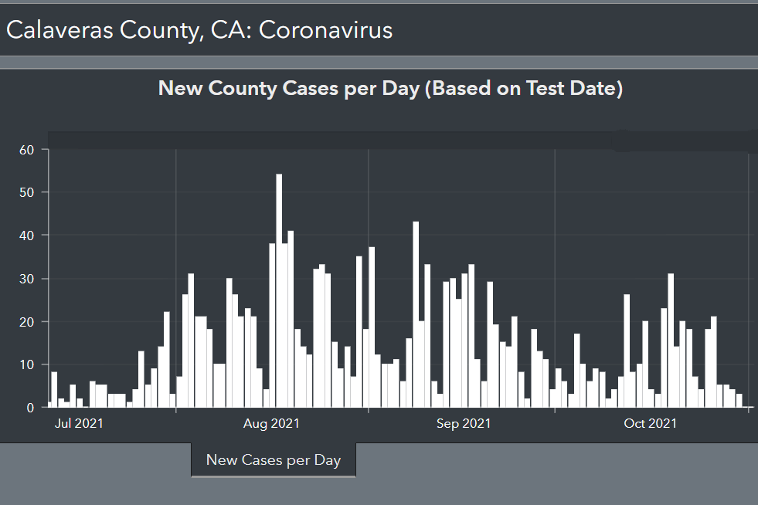Click the 60 value on the y-axis
758x505 pixels.
27,150
